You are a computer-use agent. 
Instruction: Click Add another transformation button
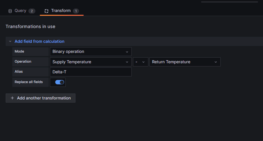40,98
